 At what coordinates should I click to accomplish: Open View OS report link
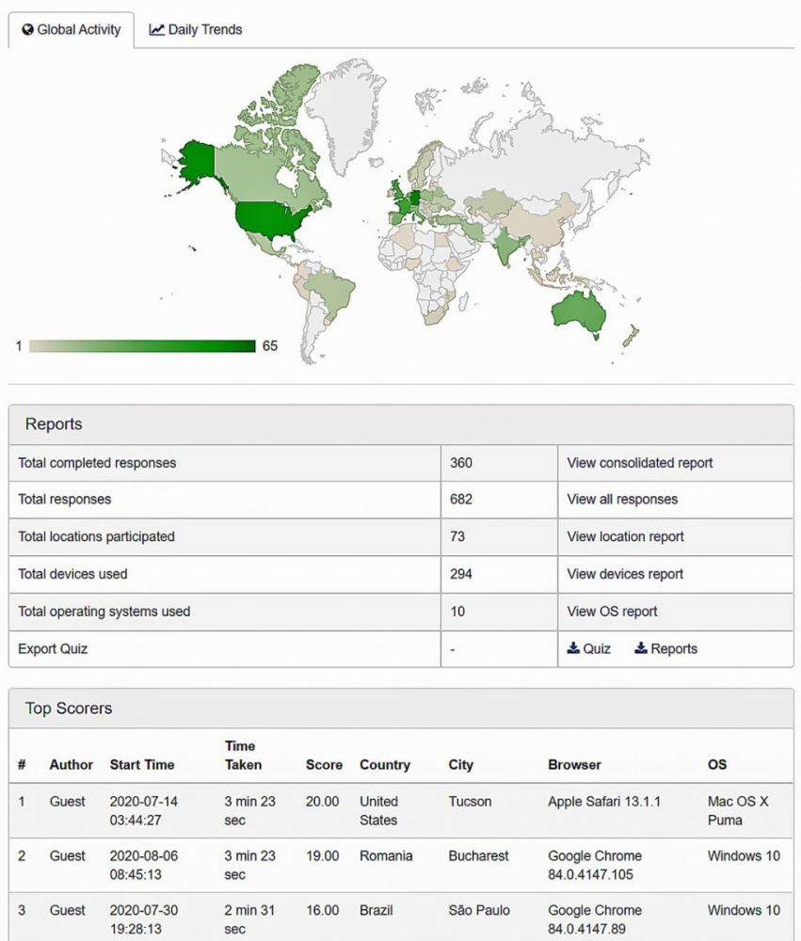(x=612, y=611)
